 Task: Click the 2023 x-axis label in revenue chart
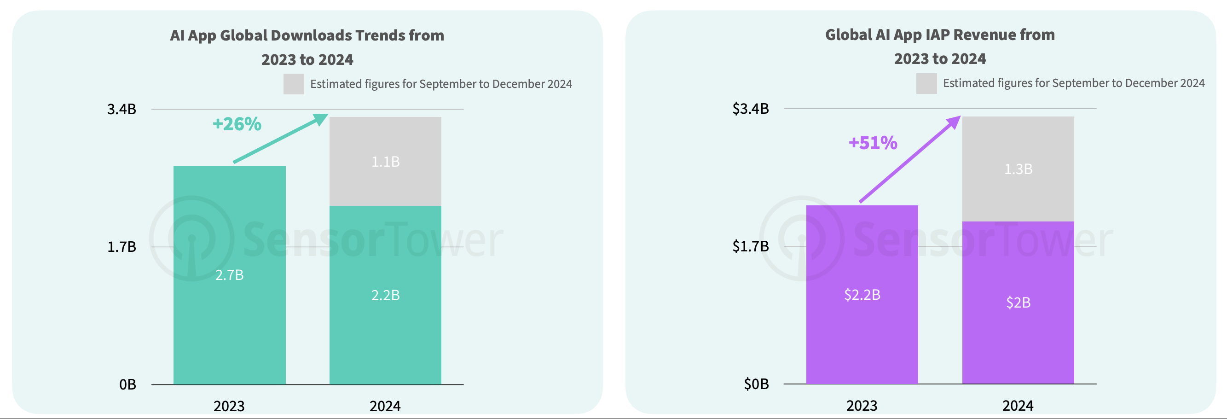pos(862,405)
